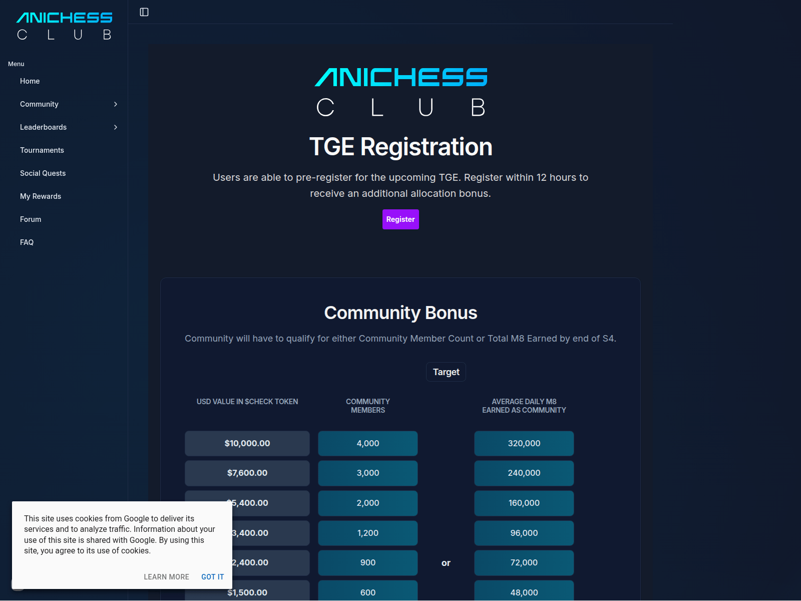Select the $1,500.00 value cell
The image size is (801, 601).
[x=247, y=591]
